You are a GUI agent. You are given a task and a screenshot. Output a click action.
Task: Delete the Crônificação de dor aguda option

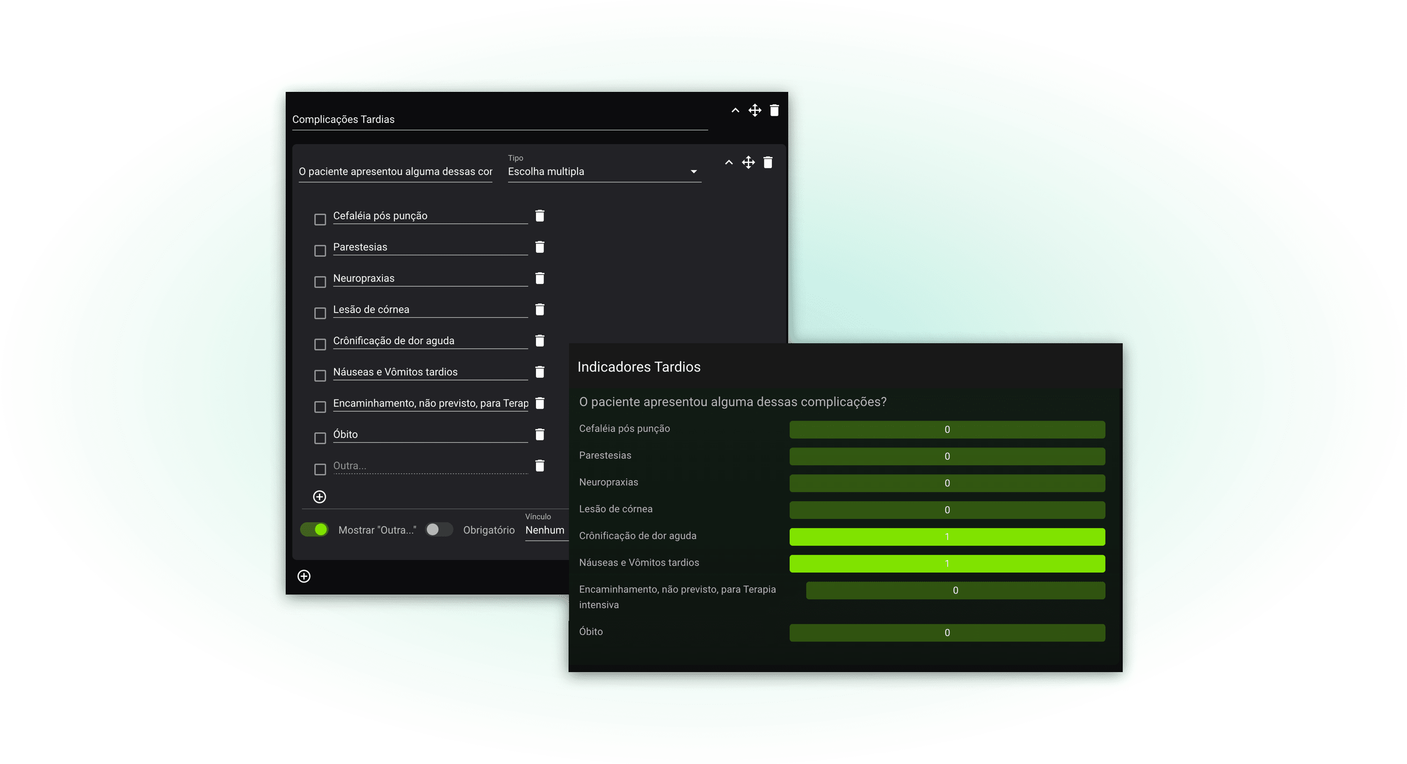click(540, 340)
